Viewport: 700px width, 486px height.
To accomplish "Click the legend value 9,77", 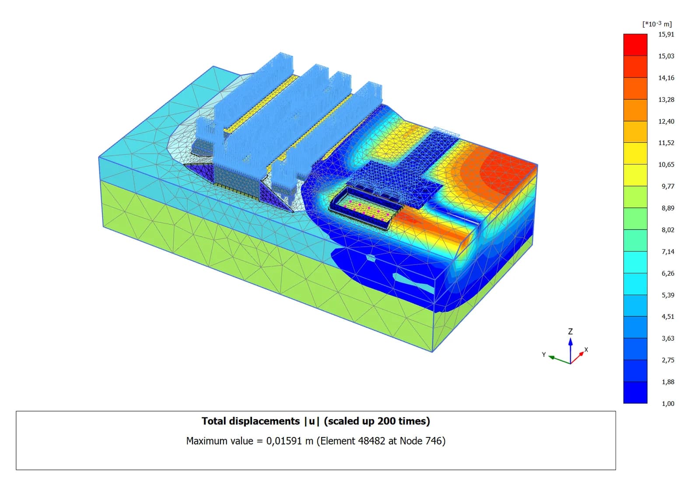I will click(668, 186).
